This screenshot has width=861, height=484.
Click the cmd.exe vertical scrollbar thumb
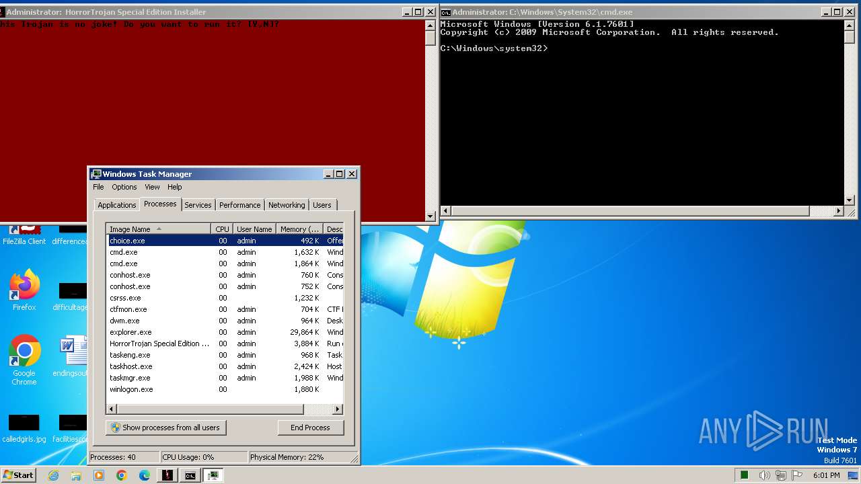849,37
